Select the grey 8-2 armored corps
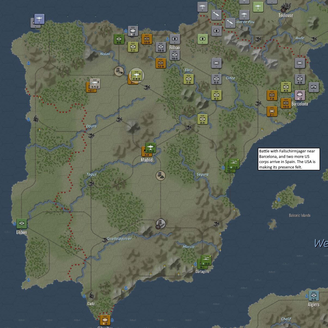 pos(133,31)
